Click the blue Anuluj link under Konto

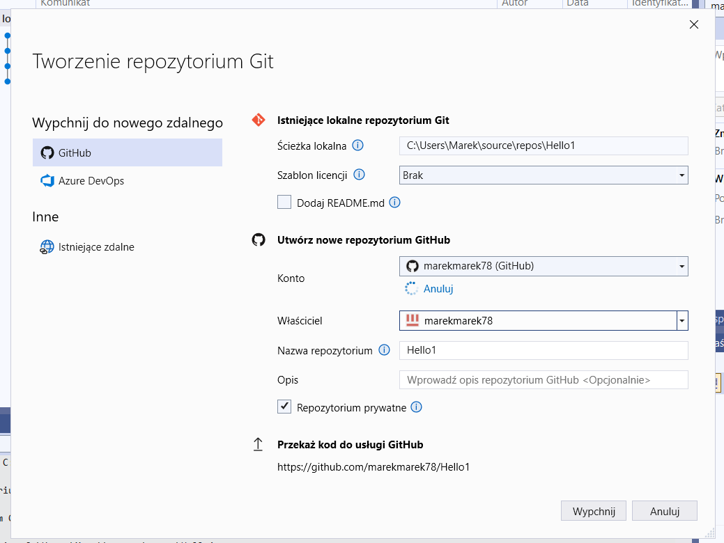click(x=438, y=289)
